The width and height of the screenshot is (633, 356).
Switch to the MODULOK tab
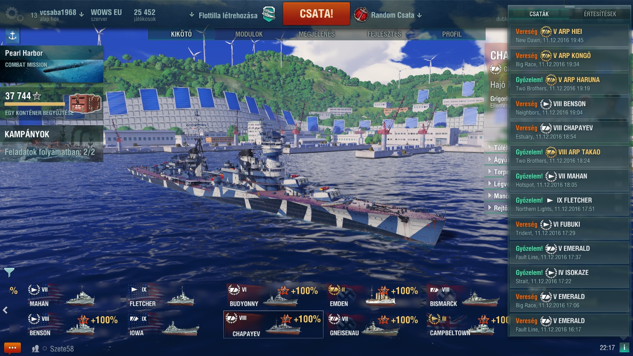[x=249, y=34]
